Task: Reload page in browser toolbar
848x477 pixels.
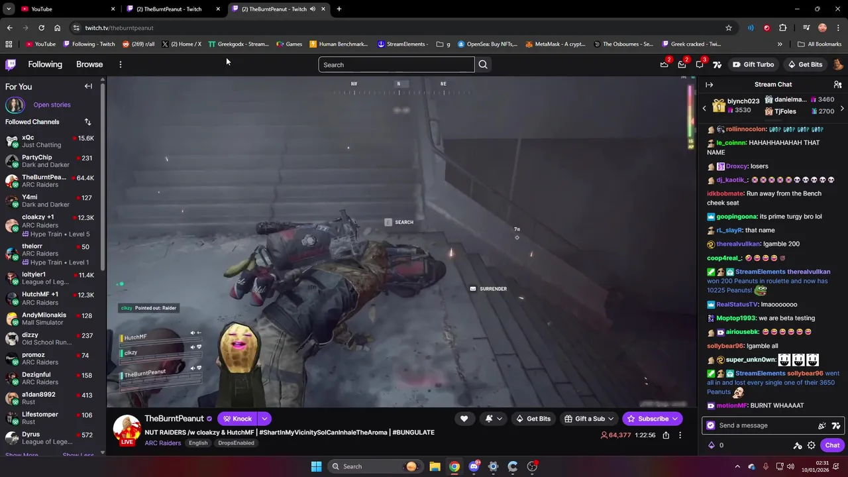Action: coord(41,28)
